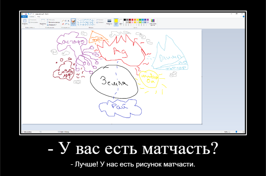Pick the gray palette swatch in top row
This screenshot has width=266, height=176.
click(127, 20)
